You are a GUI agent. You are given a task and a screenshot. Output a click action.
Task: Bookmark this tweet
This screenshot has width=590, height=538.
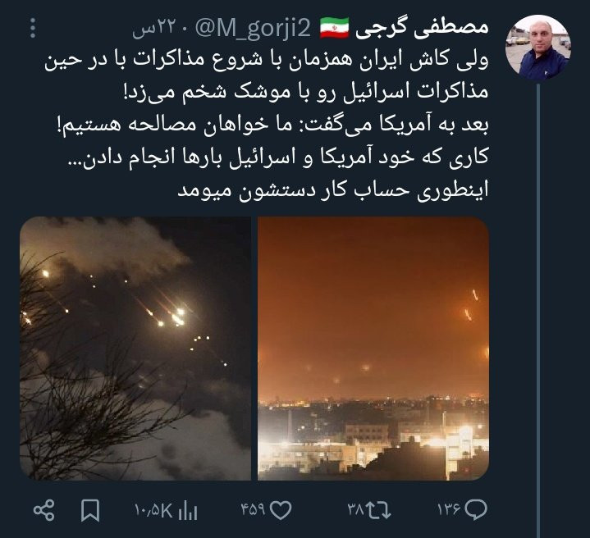click(x=90, y=510)
